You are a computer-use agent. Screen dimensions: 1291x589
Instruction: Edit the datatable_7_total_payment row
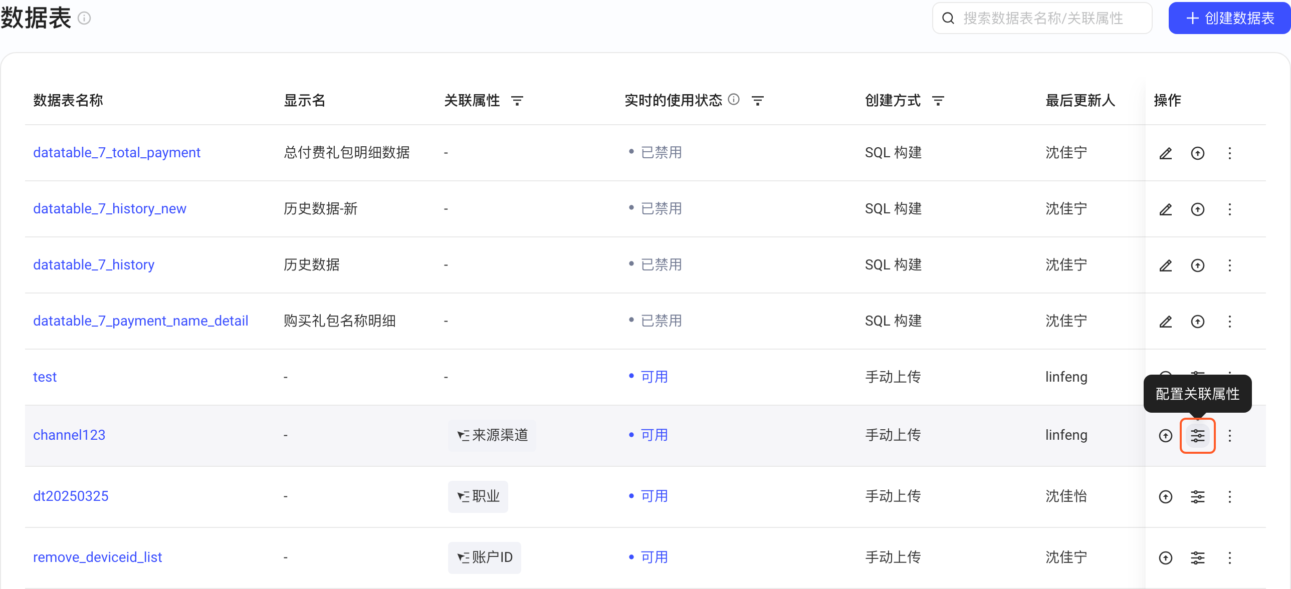[x=1166, y=153]
